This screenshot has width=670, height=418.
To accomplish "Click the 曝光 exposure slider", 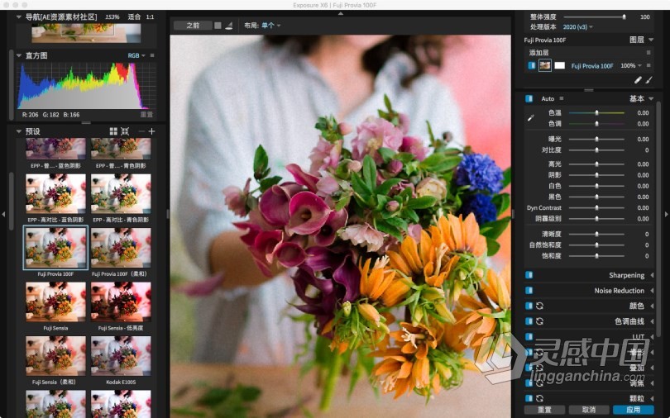I will click(x=596, y=139).
